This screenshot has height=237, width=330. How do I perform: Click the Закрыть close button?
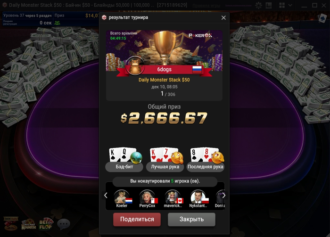tap(191, 220)
